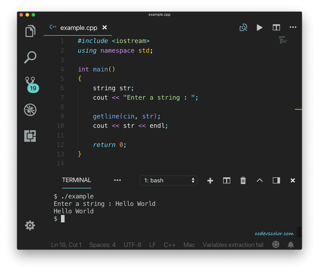Open the Extensions view
The height and width of the screenshot is (272, 319).
point(30,136)
